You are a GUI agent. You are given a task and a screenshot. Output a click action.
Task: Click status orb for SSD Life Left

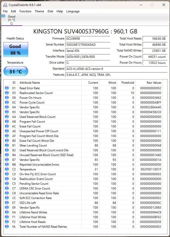[7, 203]
